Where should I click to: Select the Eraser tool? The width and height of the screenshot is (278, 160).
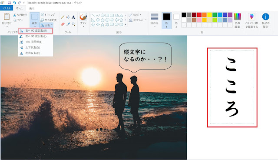coord(63,24)
